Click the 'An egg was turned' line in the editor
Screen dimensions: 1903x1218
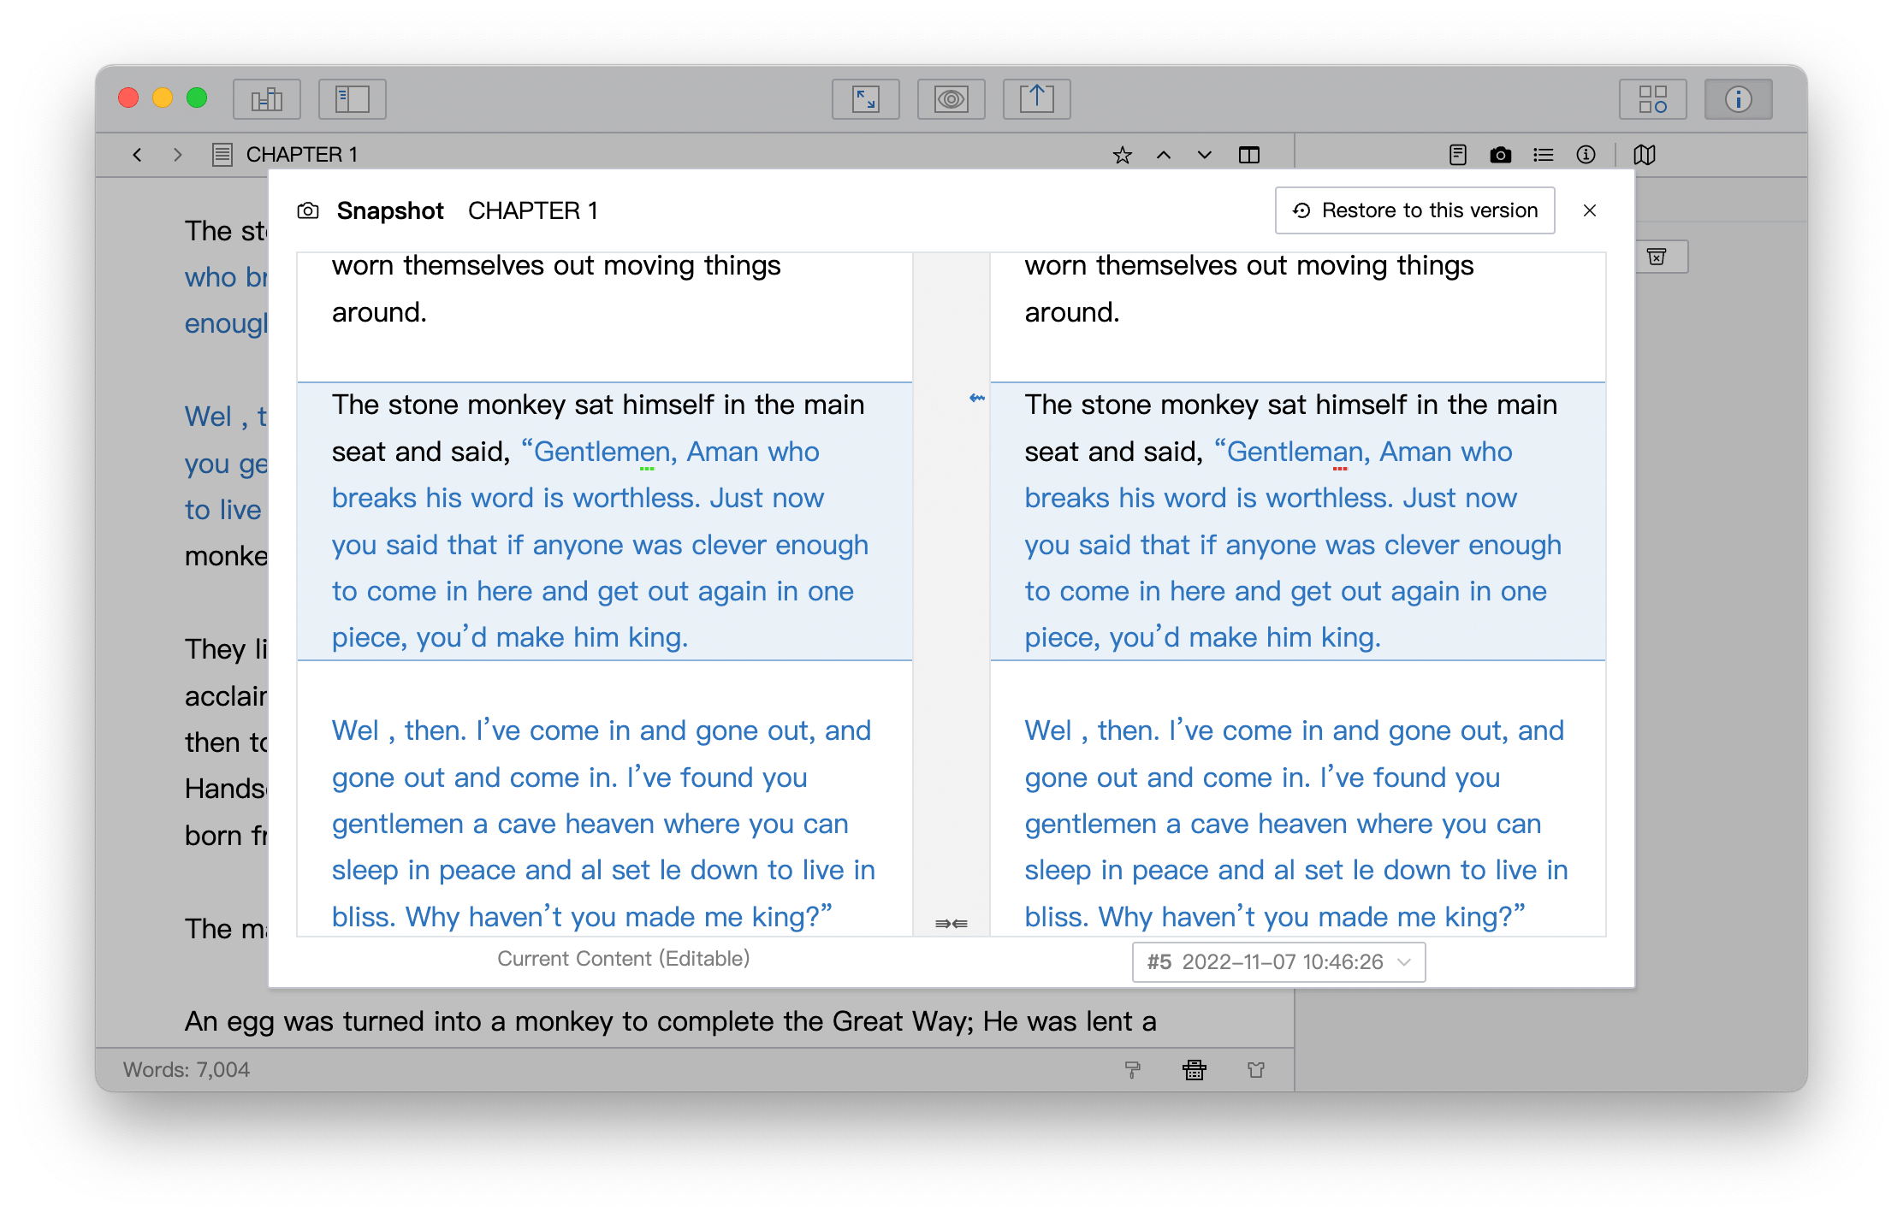tap(671, 1021)
